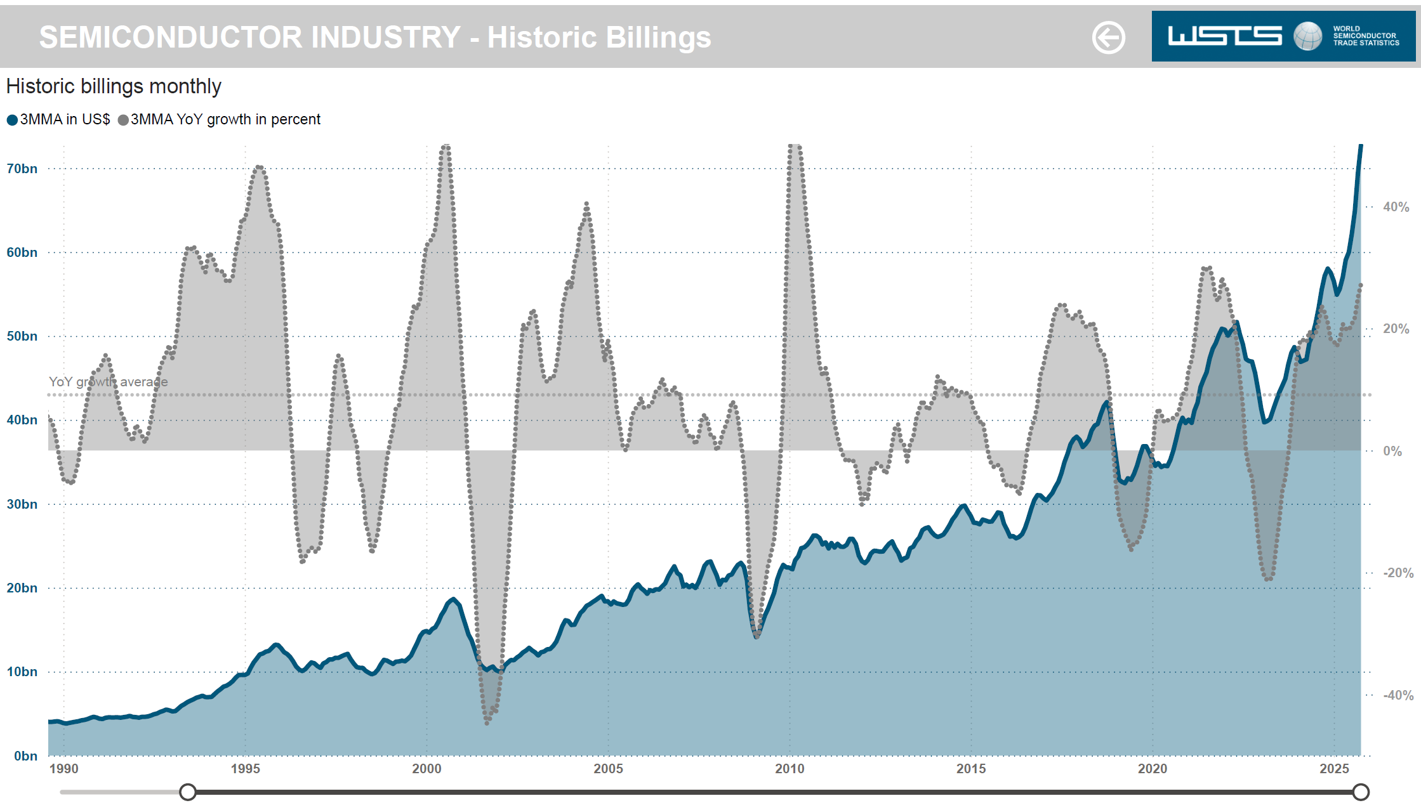Click 3MMA YoY growth in percent label
Image resolution: width=1421 pixels, height=810 pixels.
225,119
